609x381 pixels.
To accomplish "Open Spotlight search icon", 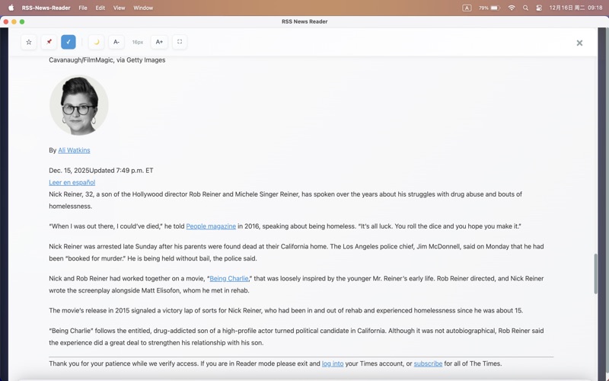I will (525, 8).
